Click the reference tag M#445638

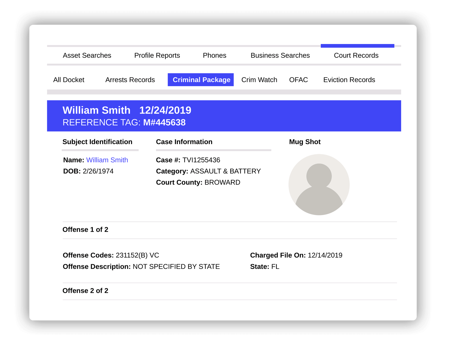(x=164, y=122)
